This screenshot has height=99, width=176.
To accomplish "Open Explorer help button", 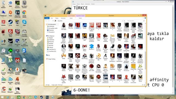I will click(145, 18).
